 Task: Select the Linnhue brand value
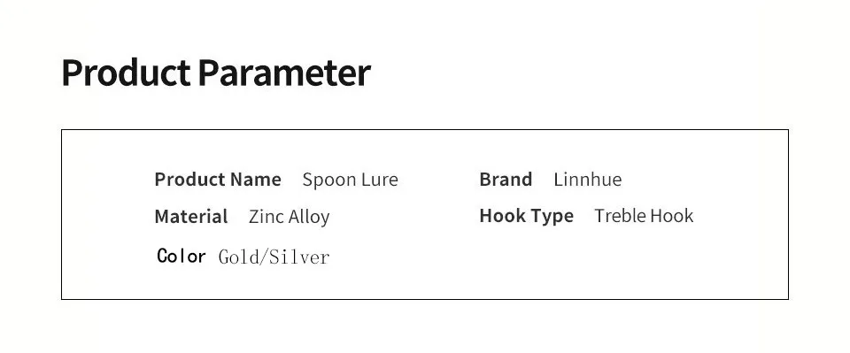588,180
